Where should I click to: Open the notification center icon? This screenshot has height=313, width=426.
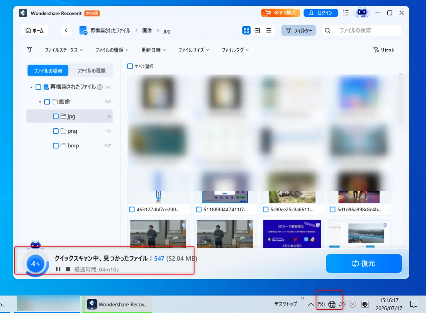tap(414, 304)
